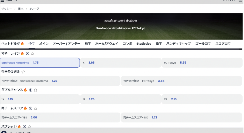The height and width of the screenshot is (133, 244).
Task: Switch to the メイン tab
Action: 44,44
